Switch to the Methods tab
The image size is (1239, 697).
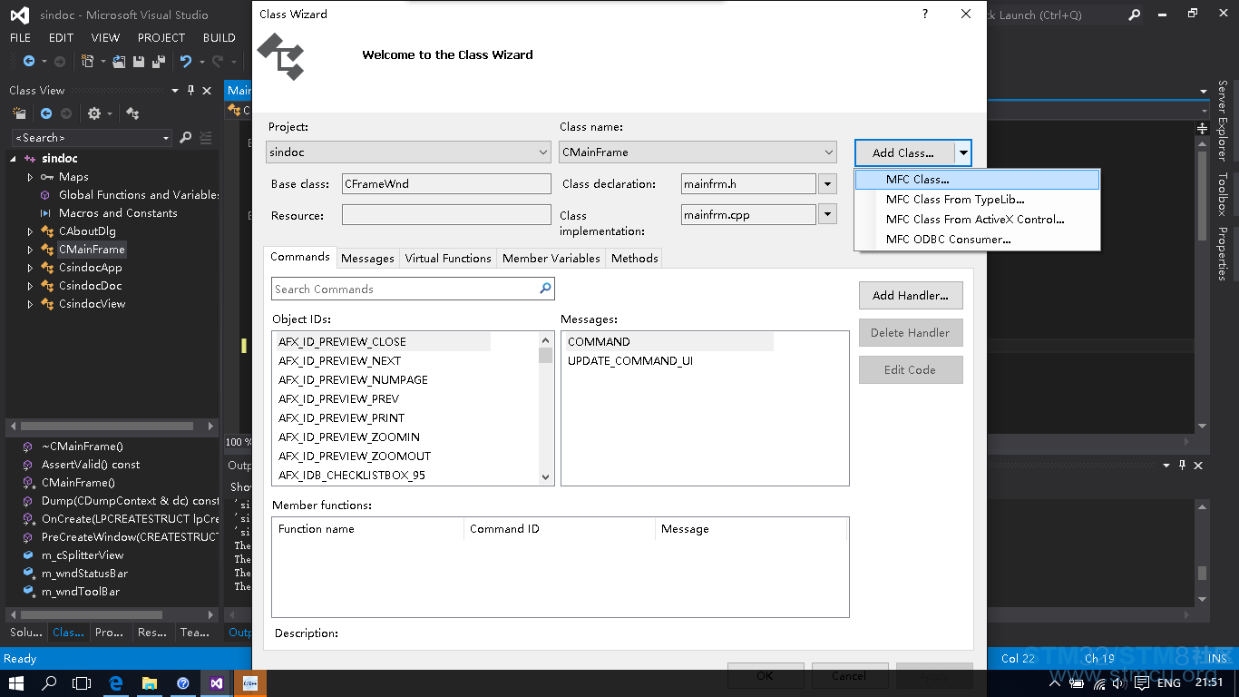[635, 259]
